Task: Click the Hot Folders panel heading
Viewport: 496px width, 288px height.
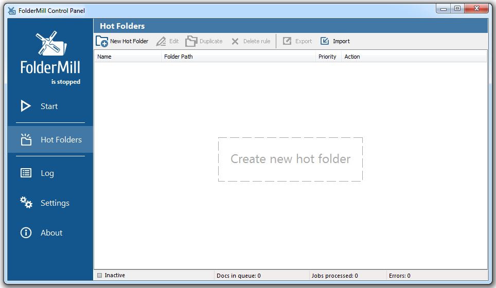Action: (122, 26)
